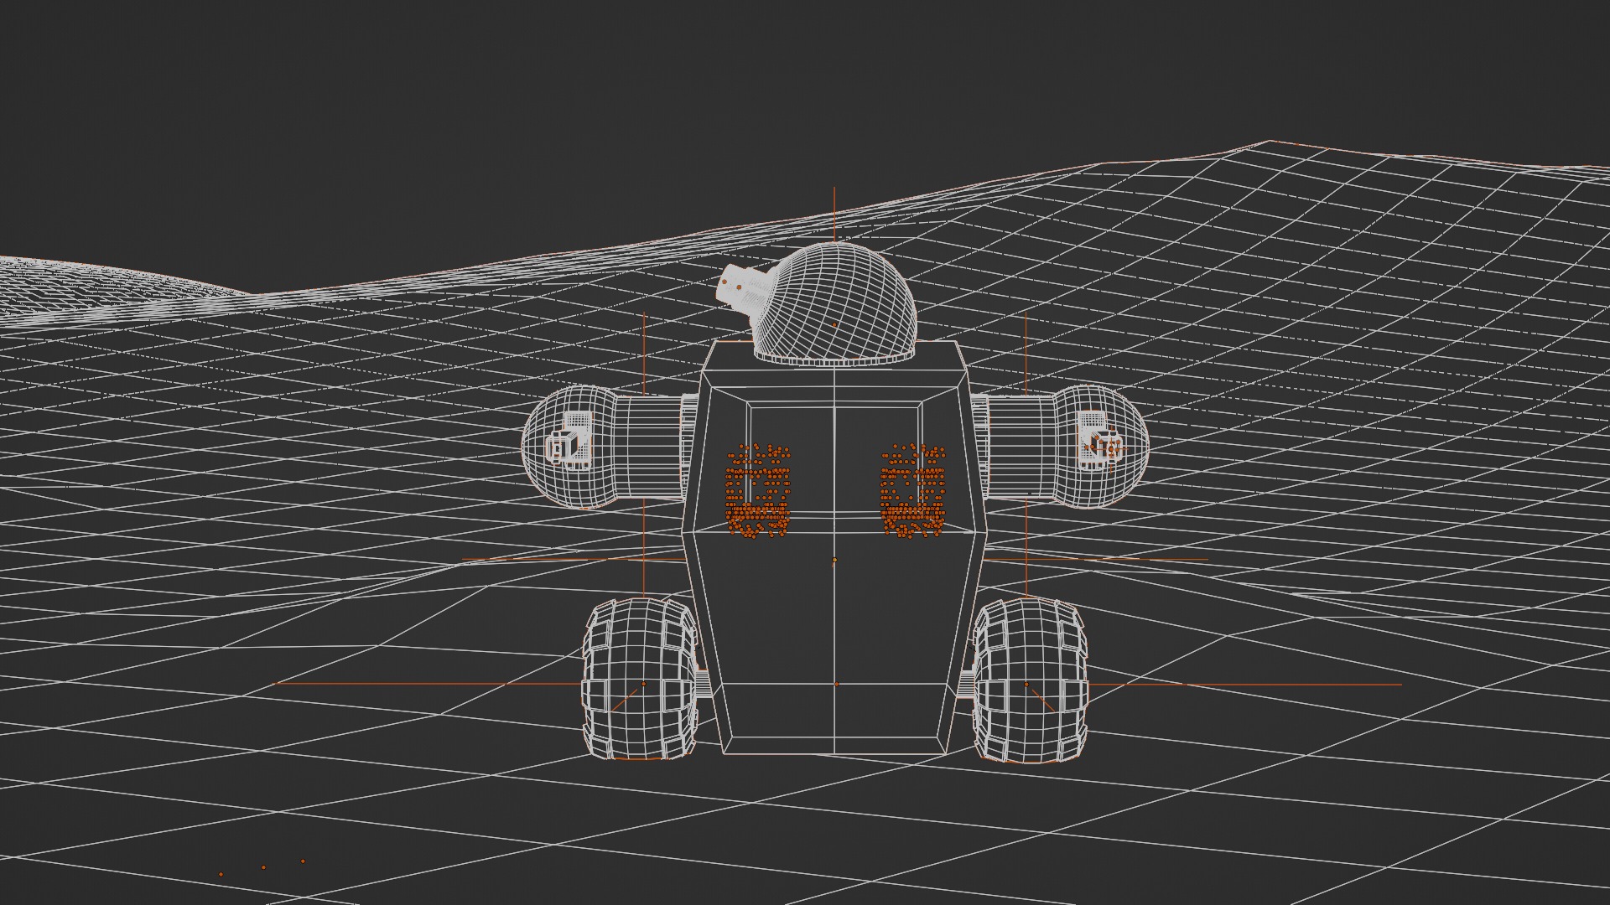The image size is (1610, 905).
Task: Click the cube detail on left arm sphere
Action: click(x=569, y=438)
